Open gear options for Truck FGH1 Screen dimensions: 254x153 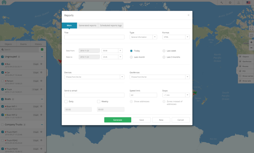tap(41, 132)
